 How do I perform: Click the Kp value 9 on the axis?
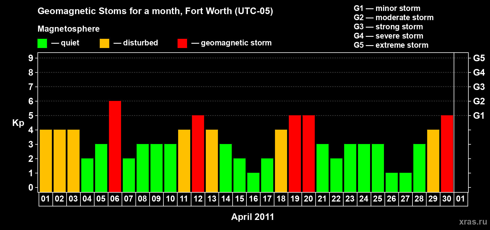(x=31, y=58)
